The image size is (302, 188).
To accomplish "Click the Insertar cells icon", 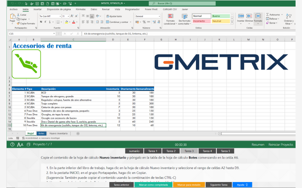I will click(x=241, y=16).
